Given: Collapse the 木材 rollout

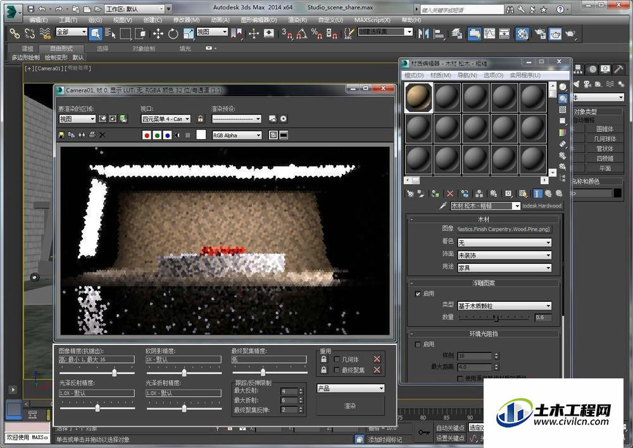Looking at the screenshot, I should pos(484,219).
